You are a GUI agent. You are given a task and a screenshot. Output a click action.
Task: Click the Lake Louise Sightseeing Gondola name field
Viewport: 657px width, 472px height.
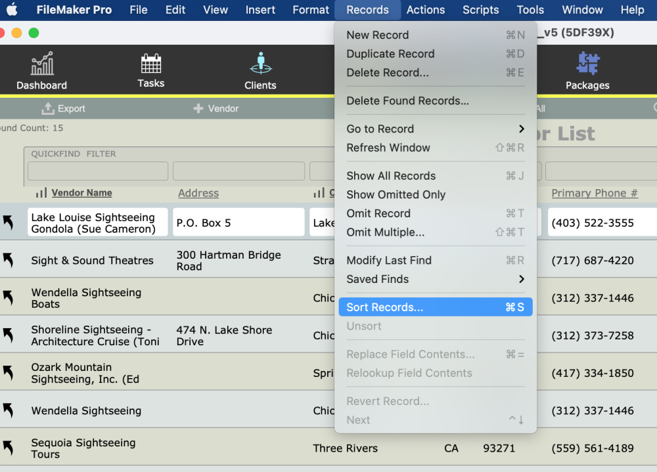pyautogui.click(x=98, y=223)
